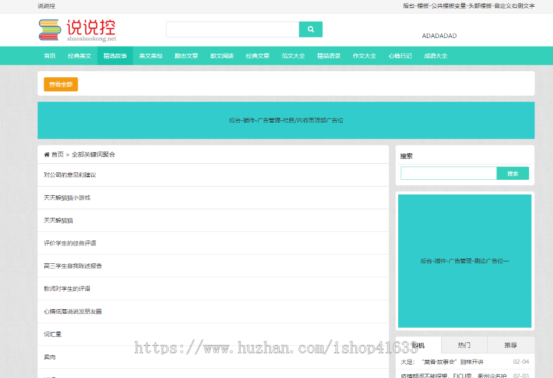Click the sidebar 搜索 button
The height and width of the screenshot is (378, 553).
tap(512, 173)
